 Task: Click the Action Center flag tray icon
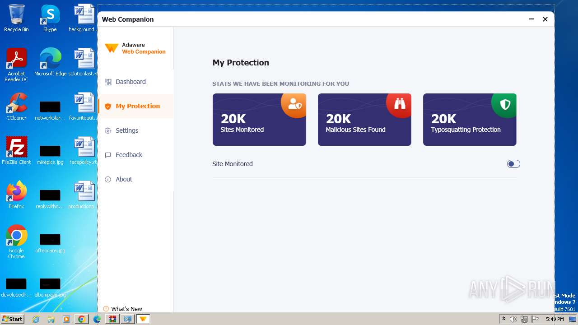[x=535, y=319]
